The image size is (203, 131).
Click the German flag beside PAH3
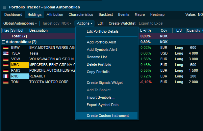tap(6, 71)
